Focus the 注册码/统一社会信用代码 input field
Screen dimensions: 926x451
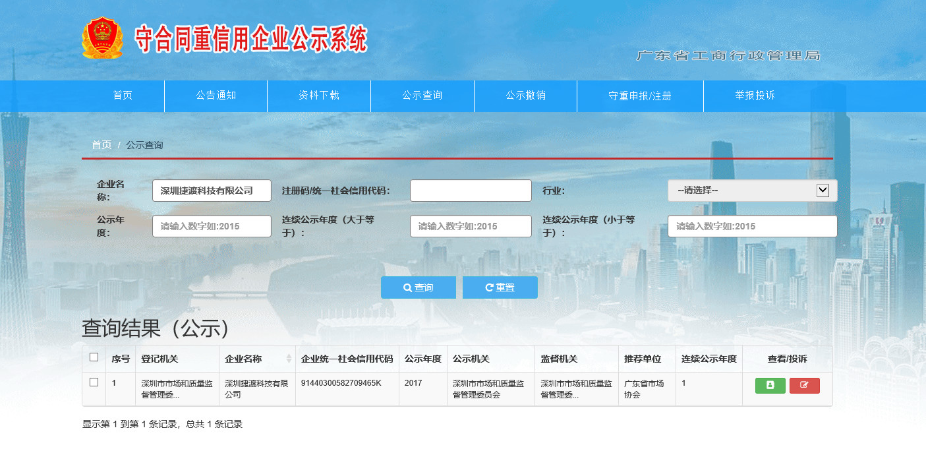coord(471,191)
